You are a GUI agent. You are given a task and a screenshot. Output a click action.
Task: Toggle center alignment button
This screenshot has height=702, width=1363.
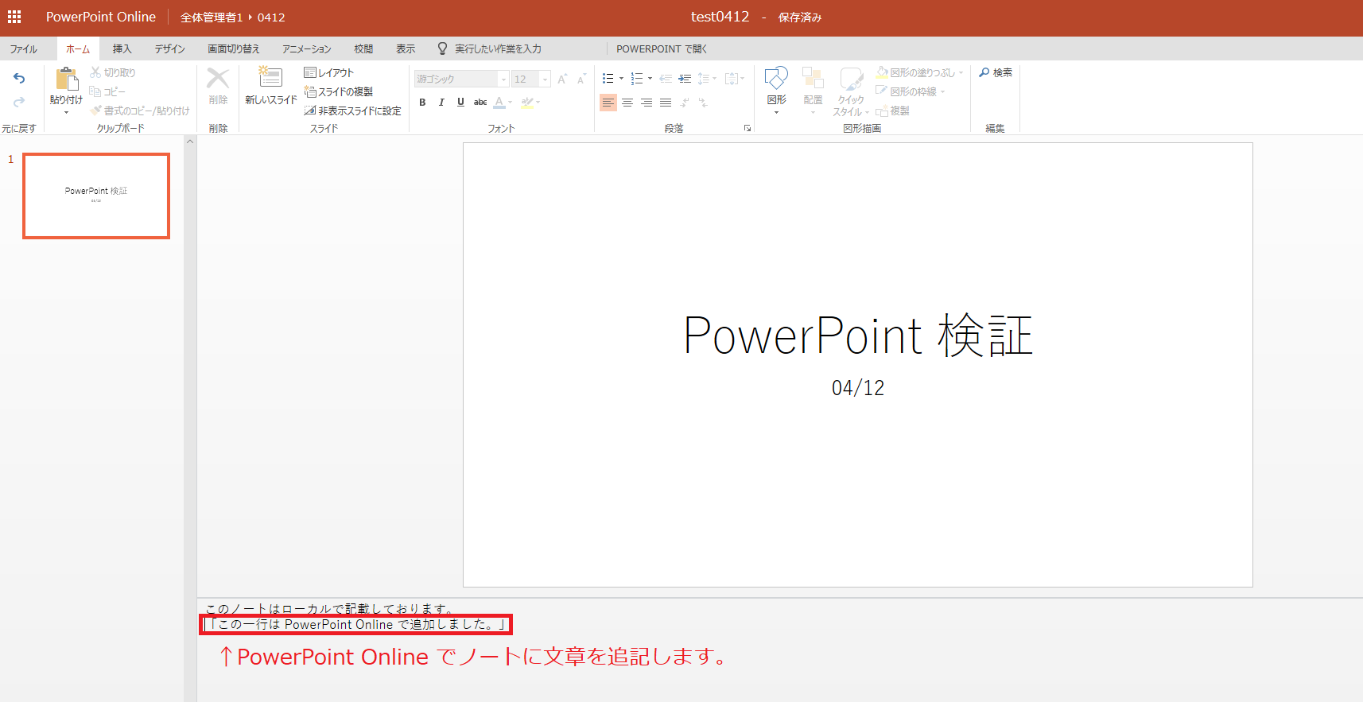[627, 103]
